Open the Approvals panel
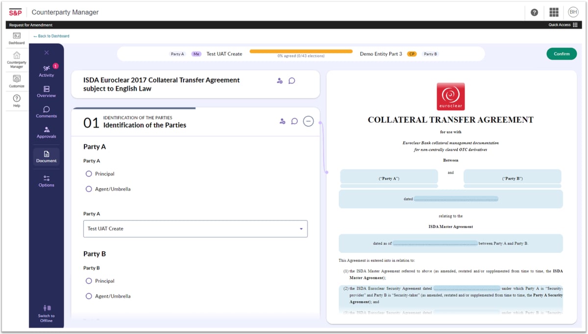The image size is (588, 334). click(x=47, y=133)
